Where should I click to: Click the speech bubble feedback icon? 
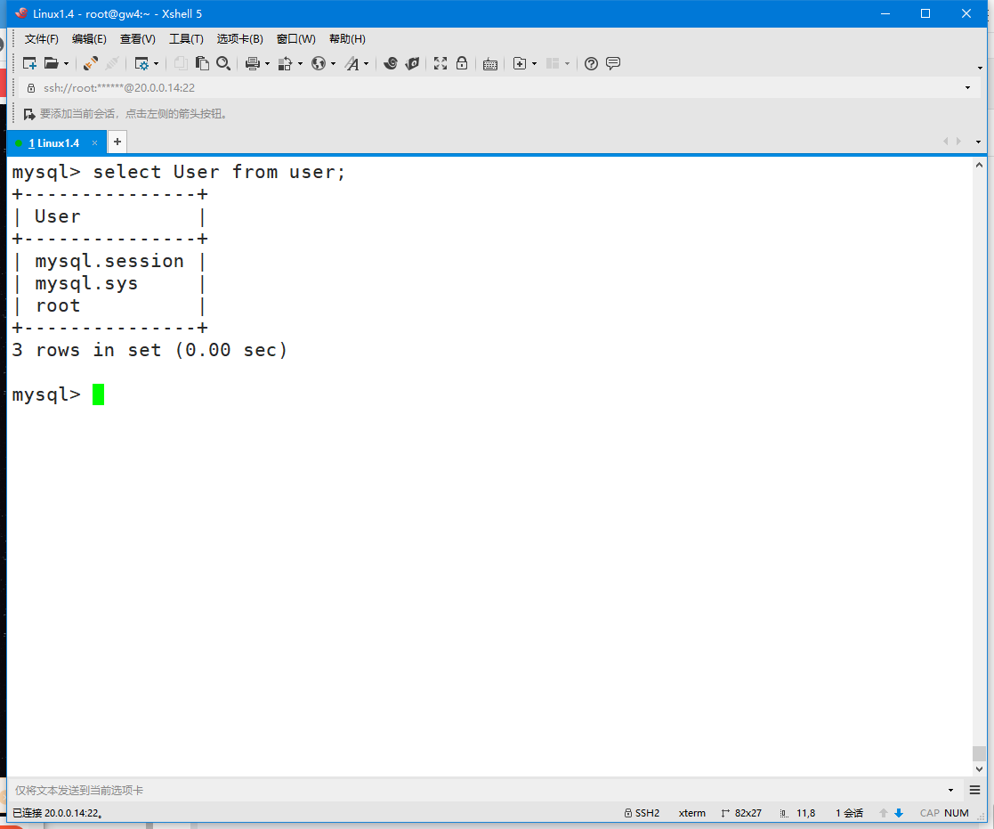click(613, 63)
